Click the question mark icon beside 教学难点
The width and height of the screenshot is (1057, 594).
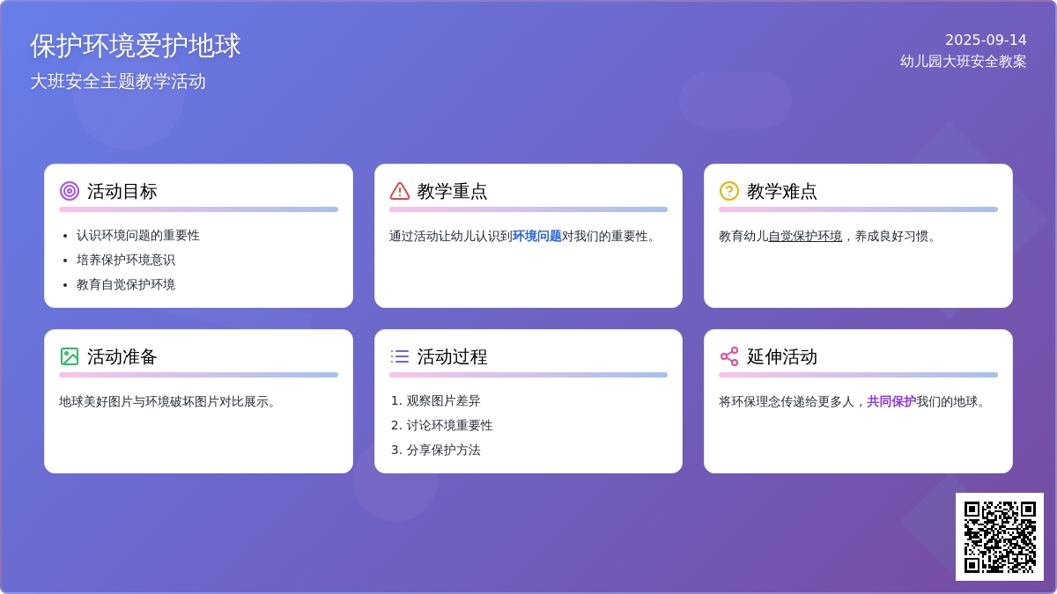point(729,191)
